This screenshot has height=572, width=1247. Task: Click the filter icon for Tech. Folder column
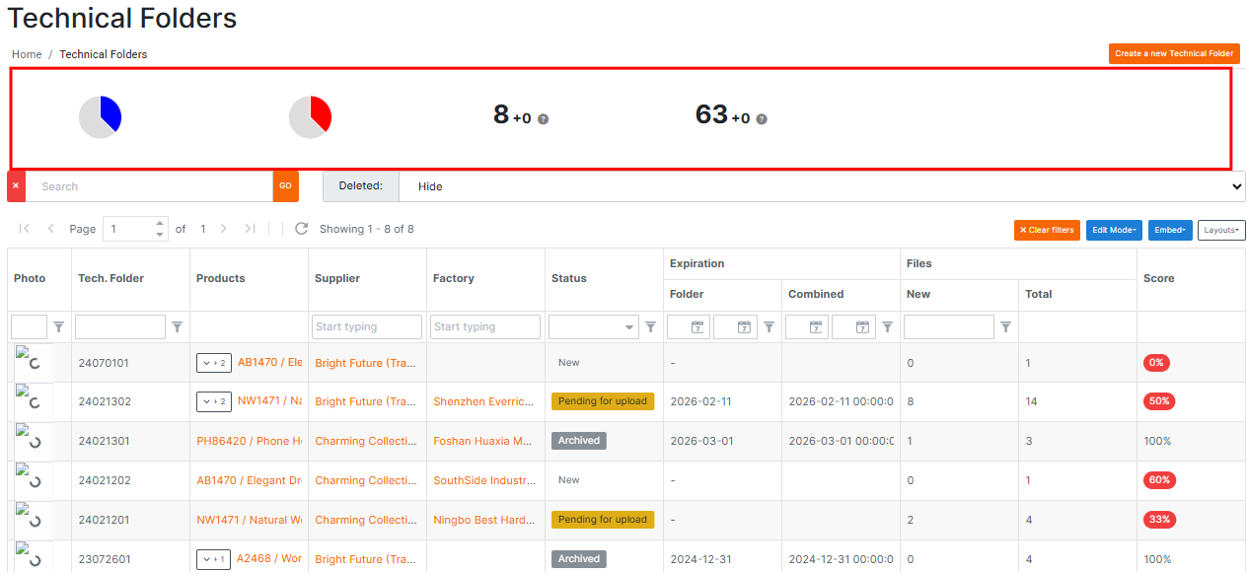pos(178,327)
